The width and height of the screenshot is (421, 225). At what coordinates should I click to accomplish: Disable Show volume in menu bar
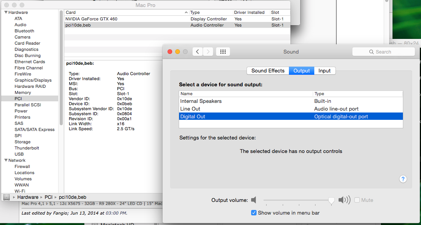tap(254, 213)
